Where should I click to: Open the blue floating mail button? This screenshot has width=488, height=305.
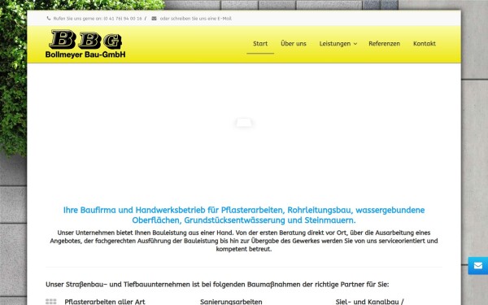coord(478,266)
